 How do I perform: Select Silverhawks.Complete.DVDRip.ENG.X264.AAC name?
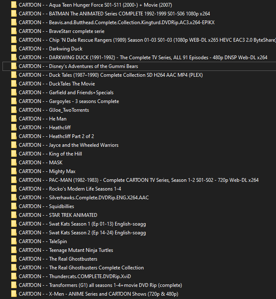(84, 198)
